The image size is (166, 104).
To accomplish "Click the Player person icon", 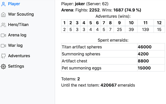I will [3, 4].
